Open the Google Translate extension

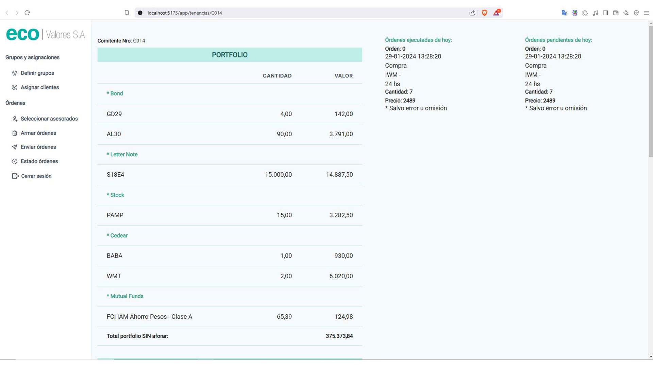(564, 13)
